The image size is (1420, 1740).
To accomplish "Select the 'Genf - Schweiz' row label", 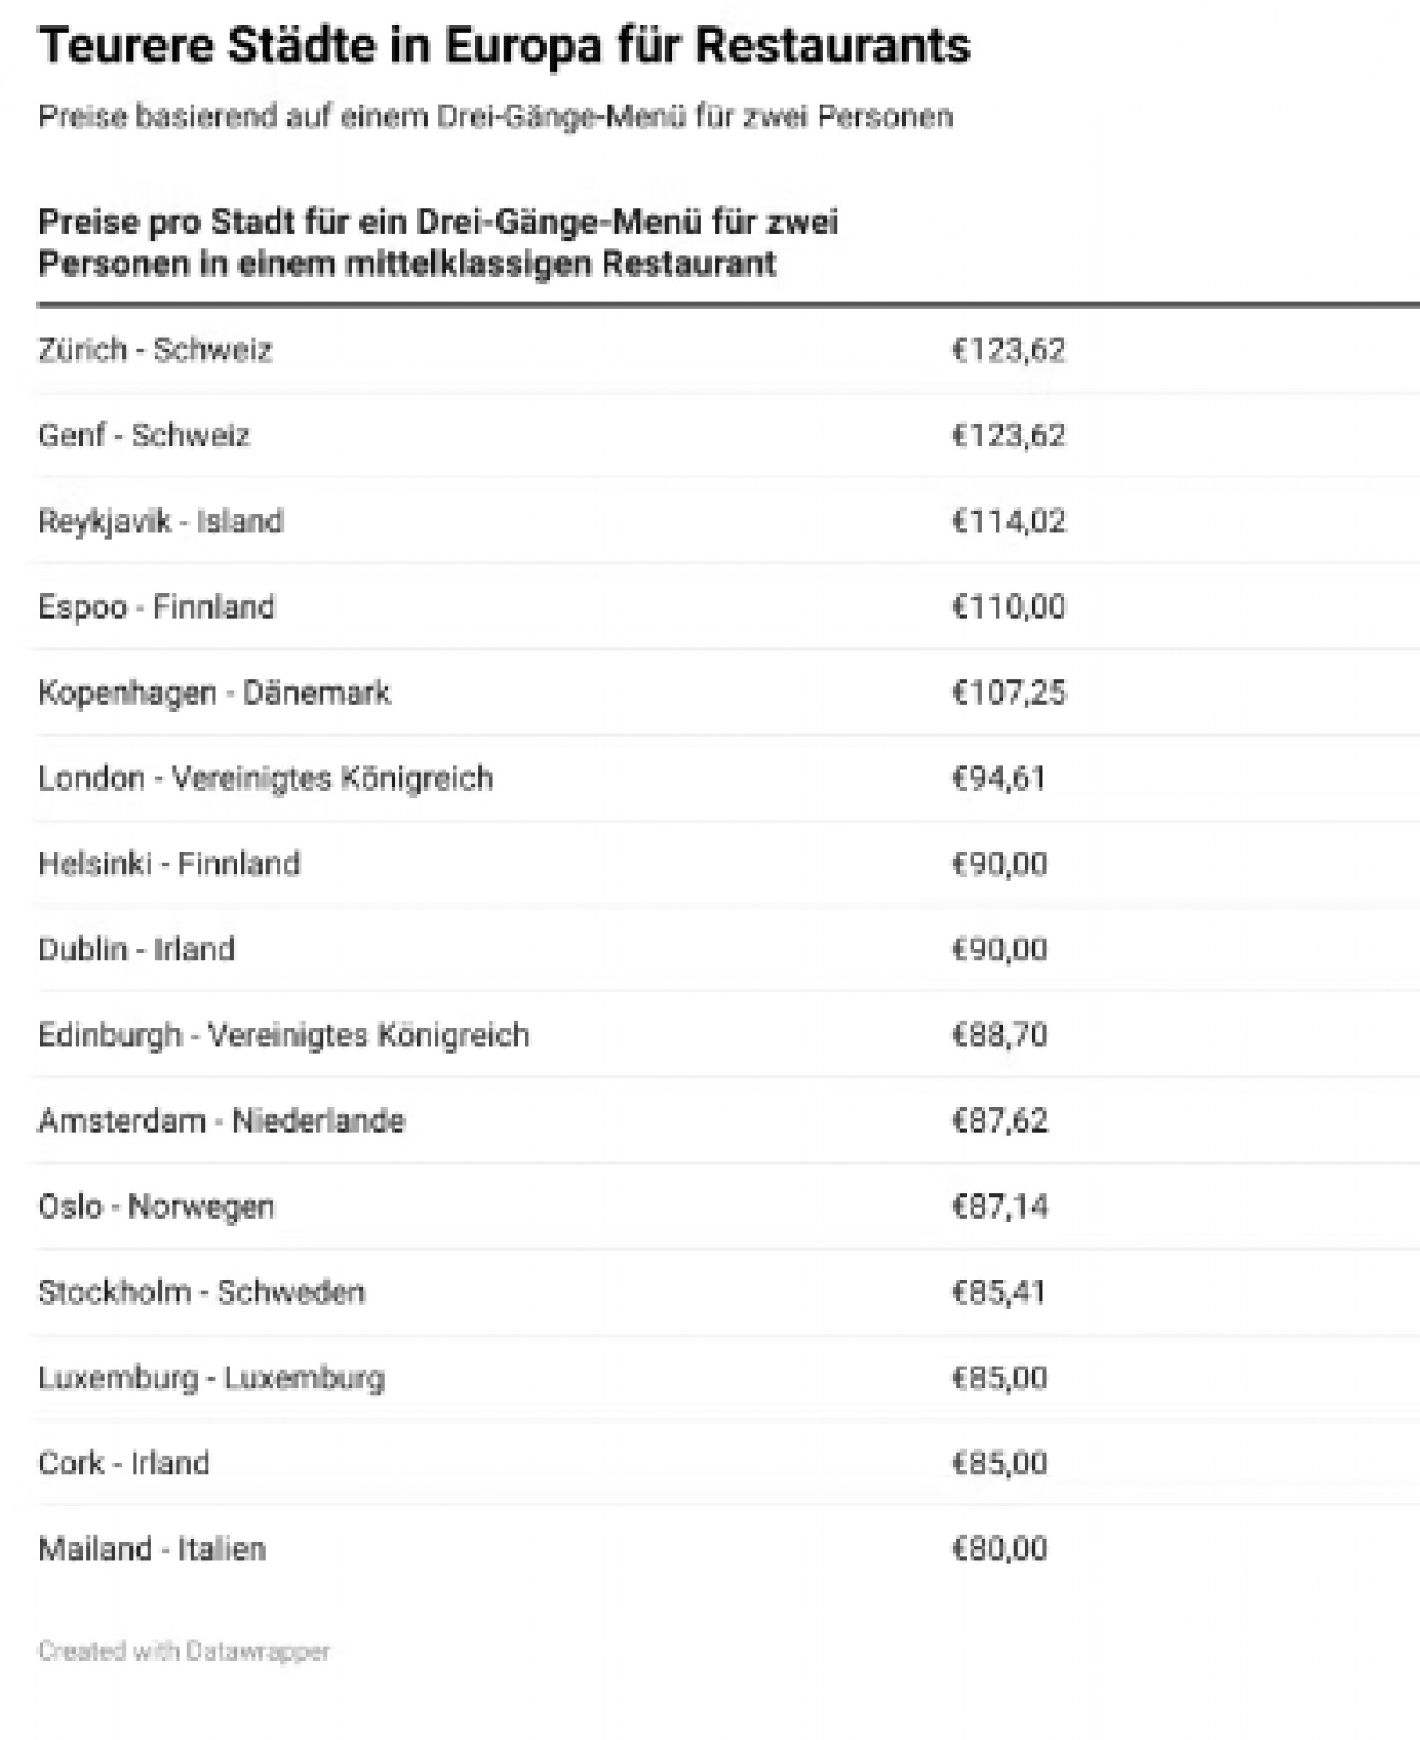I will [144, 435].
